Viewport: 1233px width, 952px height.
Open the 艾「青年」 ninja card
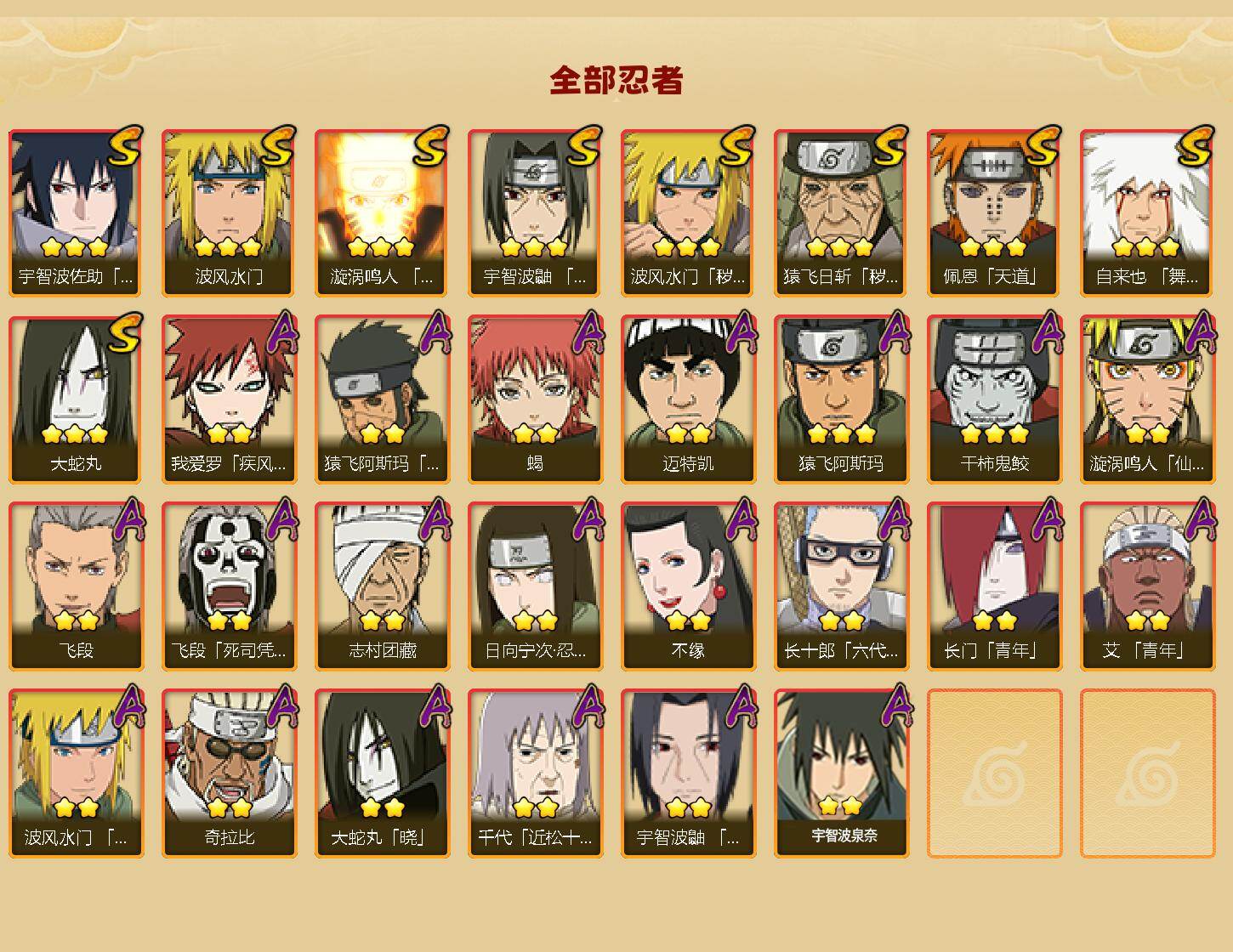pos(1147,586)
